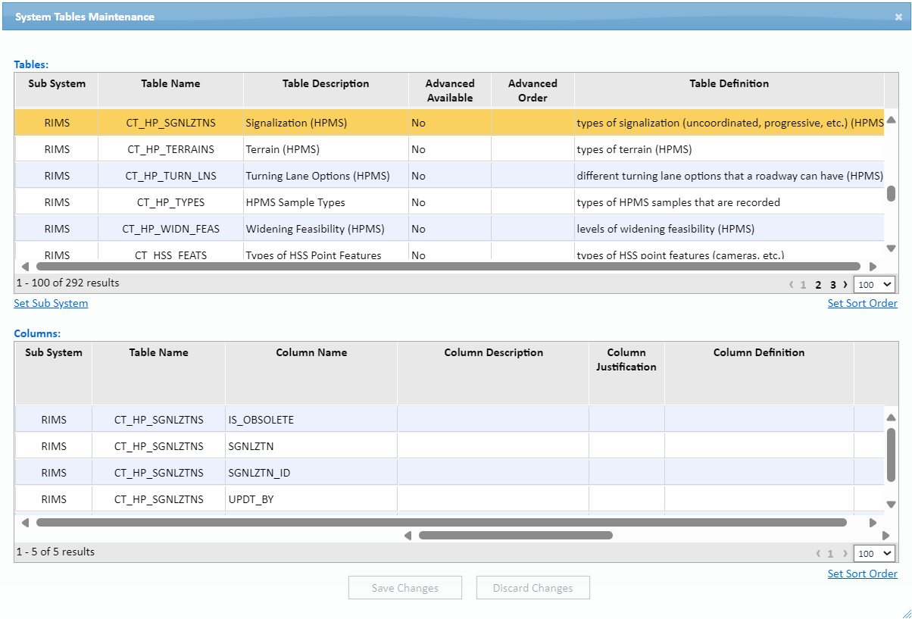Viewport: 912px width, 619px height.
Task: Click the Tables grid horizontal scrollbar thumb
Action: (x=448, y=267)
